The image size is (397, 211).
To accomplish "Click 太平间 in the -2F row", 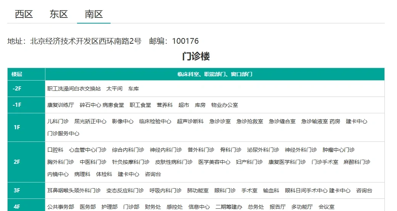I will point(114,89).
